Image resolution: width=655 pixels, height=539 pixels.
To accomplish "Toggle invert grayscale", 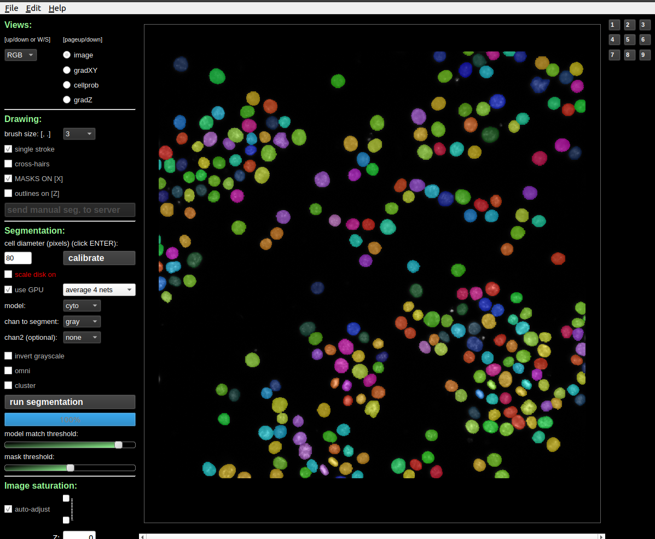I will [8, 356].
